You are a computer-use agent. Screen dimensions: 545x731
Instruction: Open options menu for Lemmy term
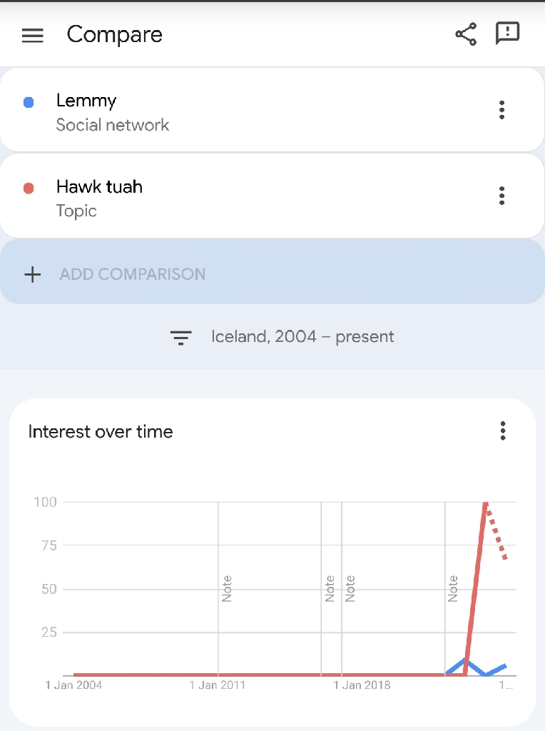click(501, 110)
